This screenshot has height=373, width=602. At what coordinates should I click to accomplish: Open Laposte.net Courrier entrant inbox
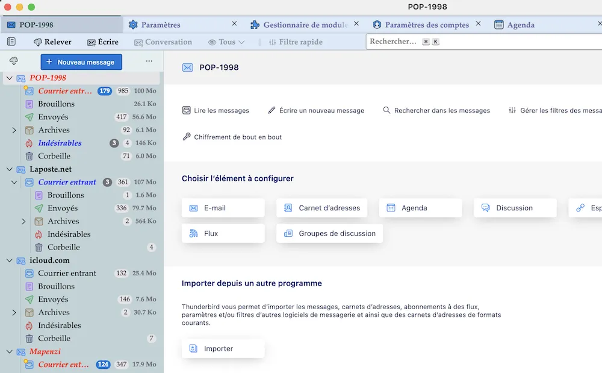point(81,182)
